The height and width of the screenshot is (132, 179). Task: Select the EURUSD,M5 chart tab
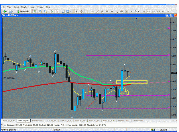(x=23, y=121)
